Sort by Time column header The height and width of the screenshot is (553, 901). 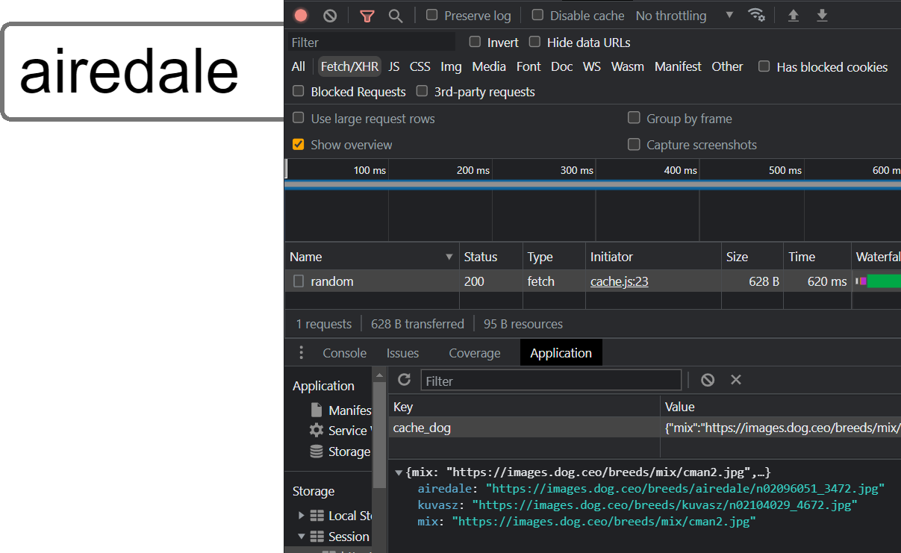pos(817,257)
